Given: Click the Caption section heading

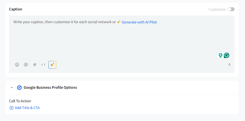Looking at the screenshot, I should [16, 9].
